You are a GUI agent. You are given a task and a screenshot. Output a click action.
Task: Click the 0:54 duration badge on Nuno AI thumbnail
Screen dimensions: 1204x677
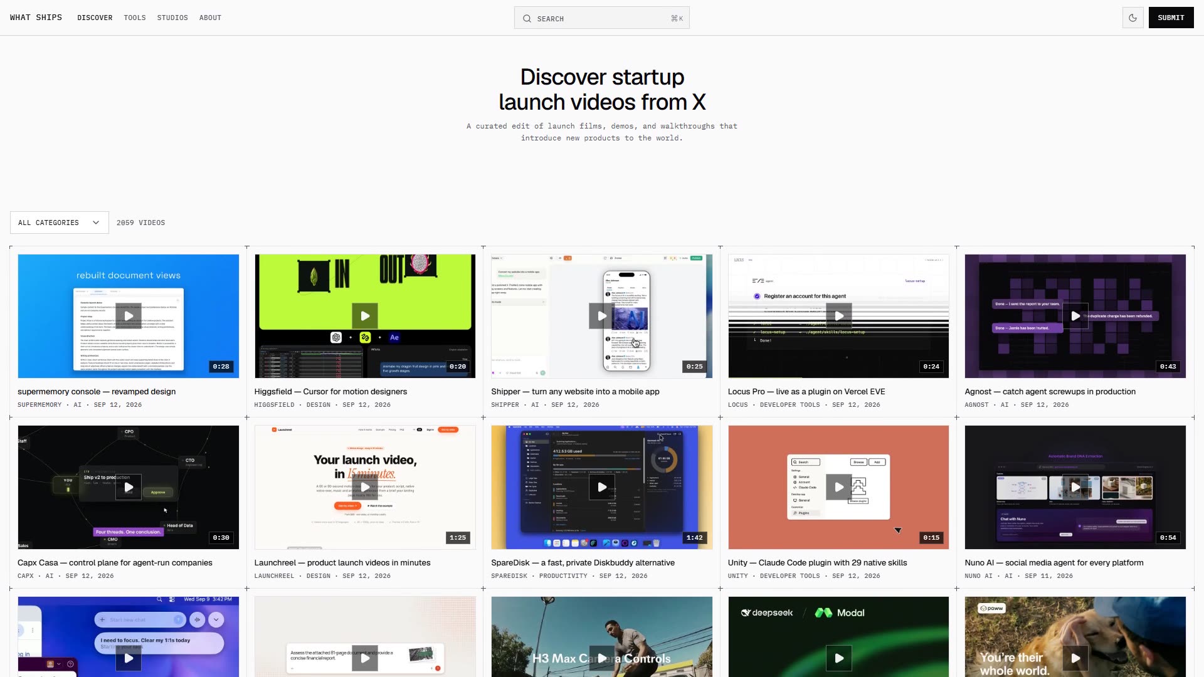(1168, 538)
